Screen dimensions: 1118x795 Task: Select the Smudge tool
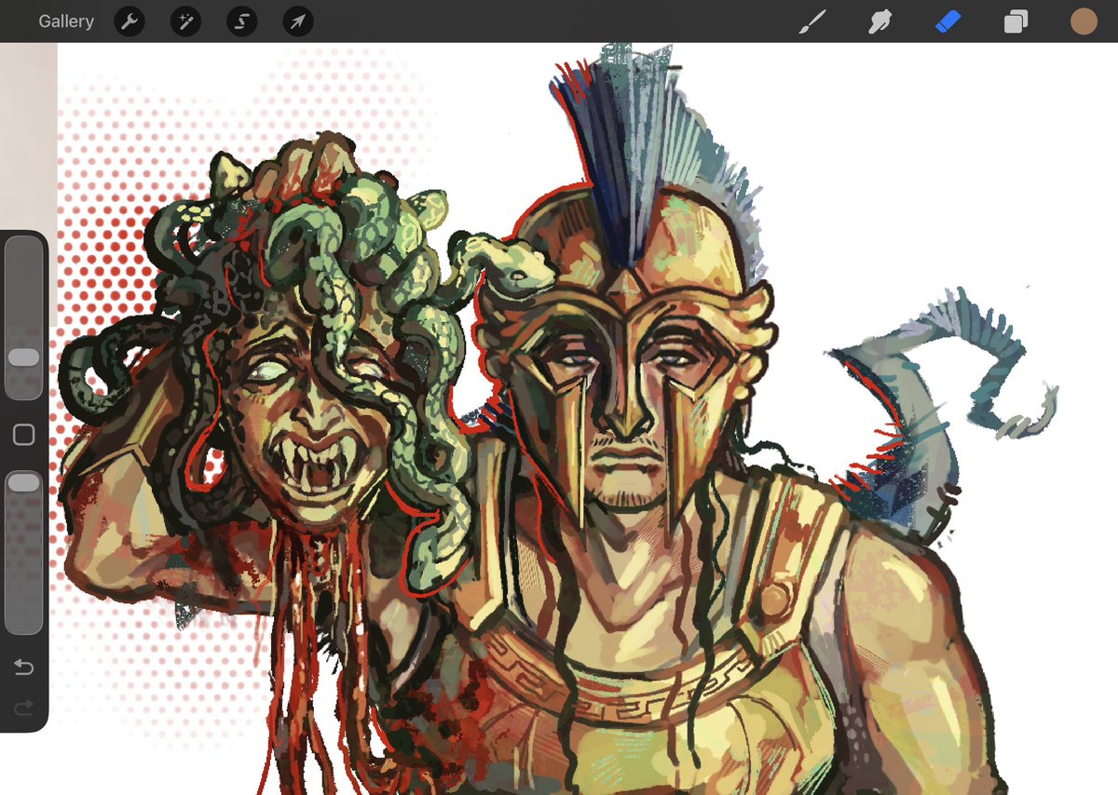click(x=879, y=21)
